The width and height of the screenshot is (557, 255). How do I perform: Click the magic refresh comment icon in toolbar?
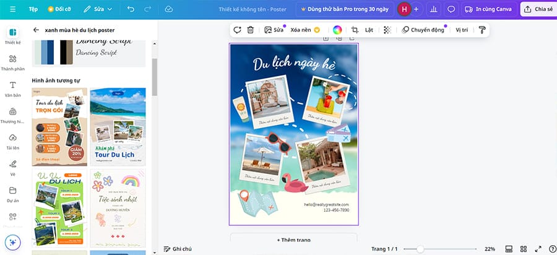tap(237, 30)
